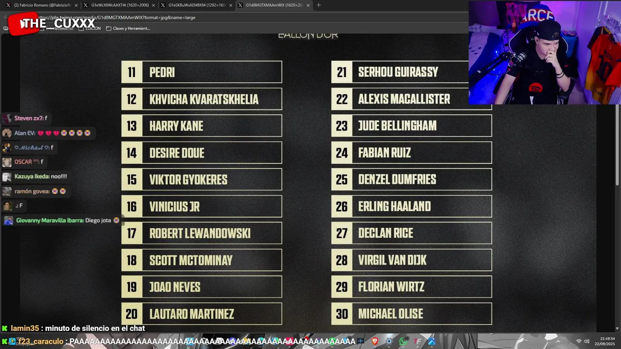Open the volume control
Screen dimensions: 621x349
(587, 341)
